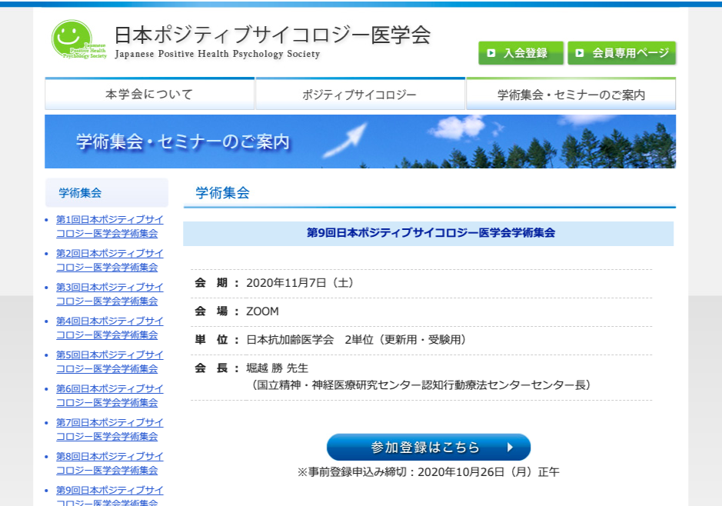
Task: Click play icon on 入会登録 button
Action: (491, 53)
